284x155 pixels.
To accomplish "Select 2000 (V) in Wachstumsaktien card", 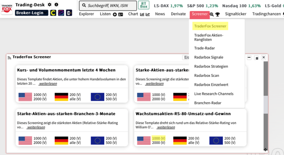I will click(x=158, y=143).
